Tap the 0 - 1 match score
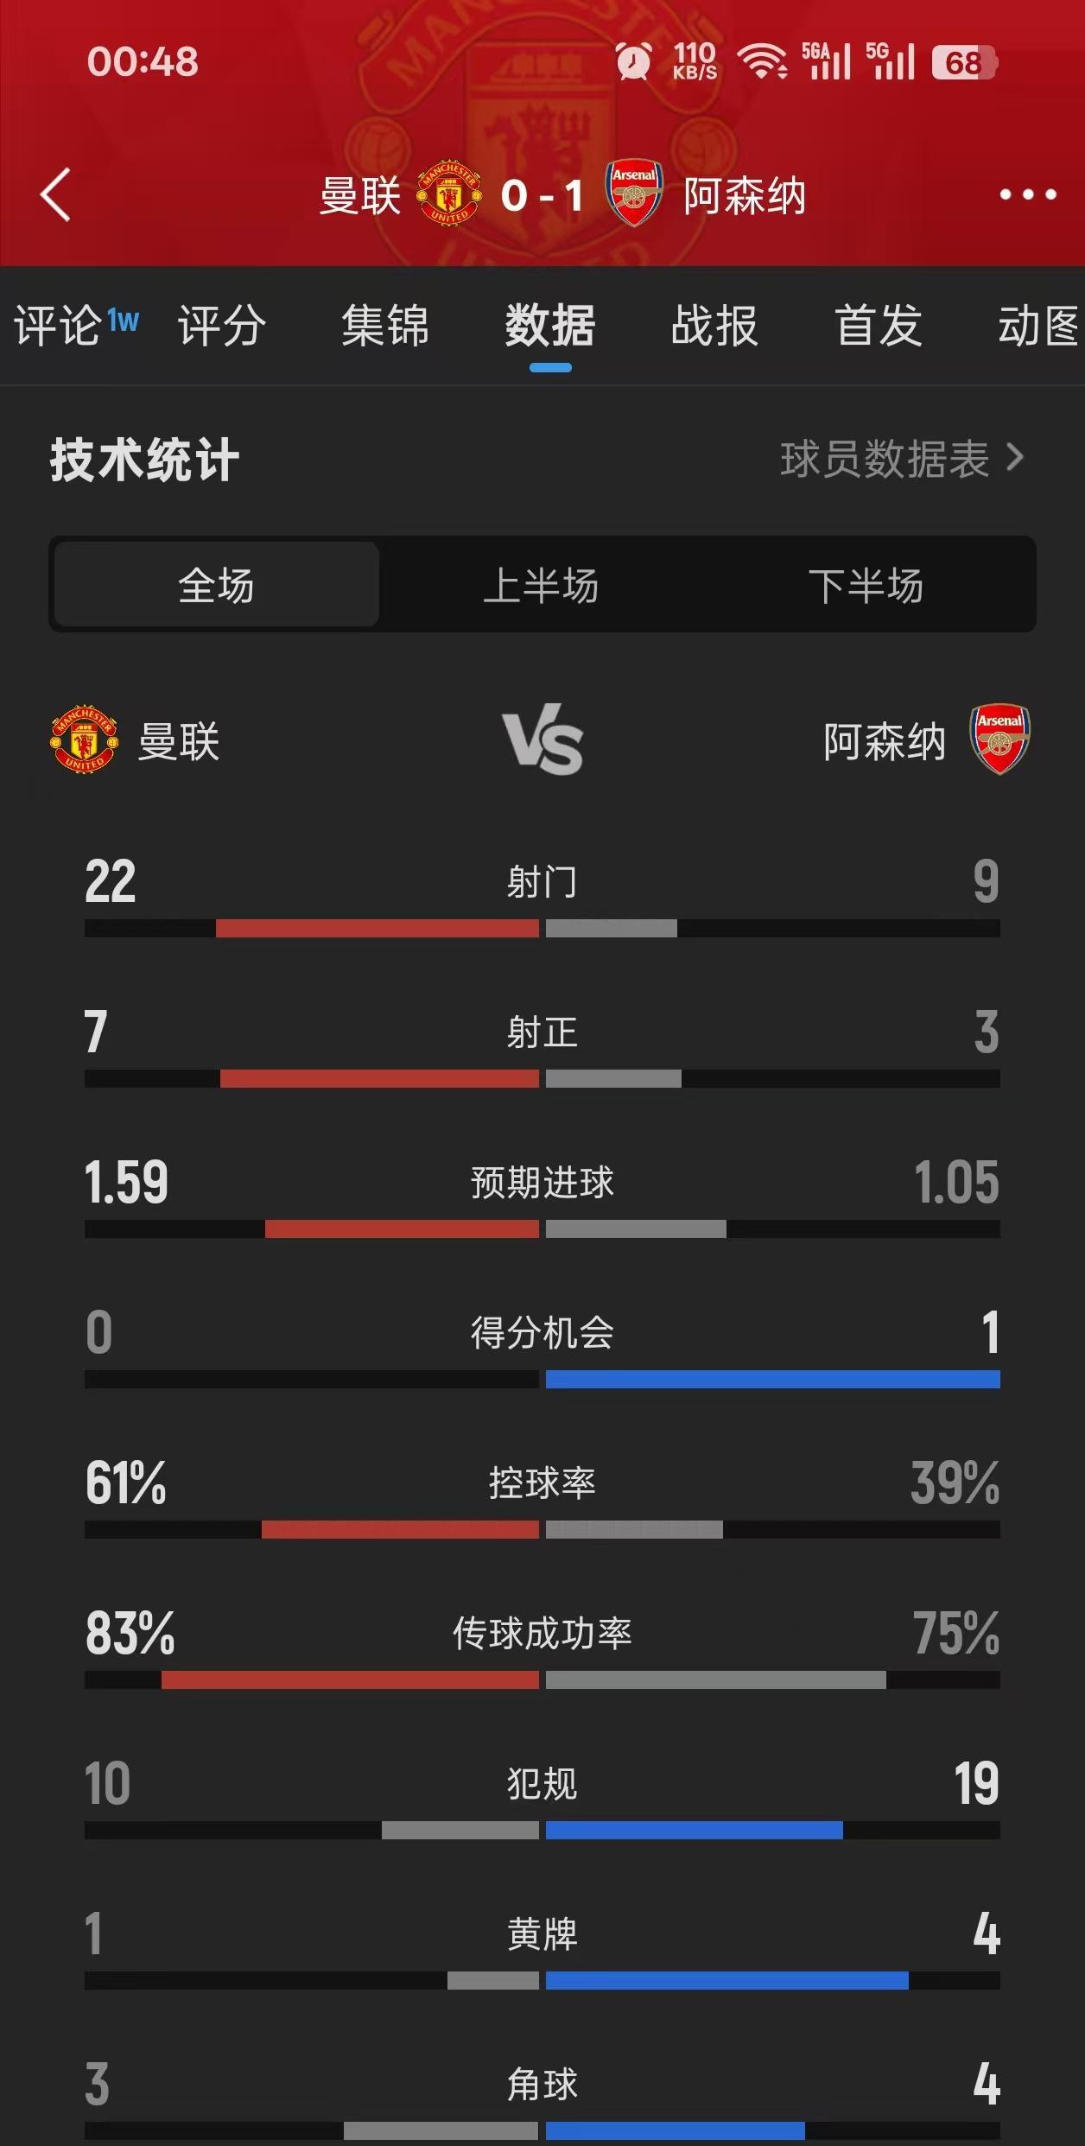1085x2146 pixels. pyautogui.click(x=542, y=195)
